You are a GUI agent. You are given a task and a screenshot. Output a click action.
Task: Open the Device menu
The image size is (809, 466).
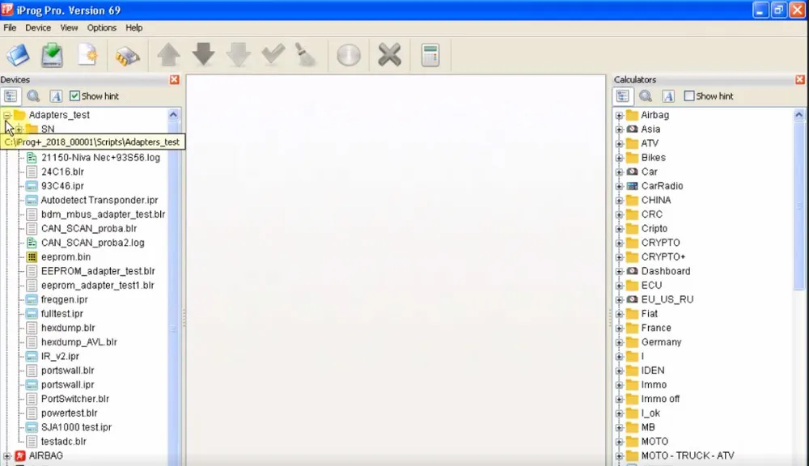pyautogui.click(x=38, y=28)
